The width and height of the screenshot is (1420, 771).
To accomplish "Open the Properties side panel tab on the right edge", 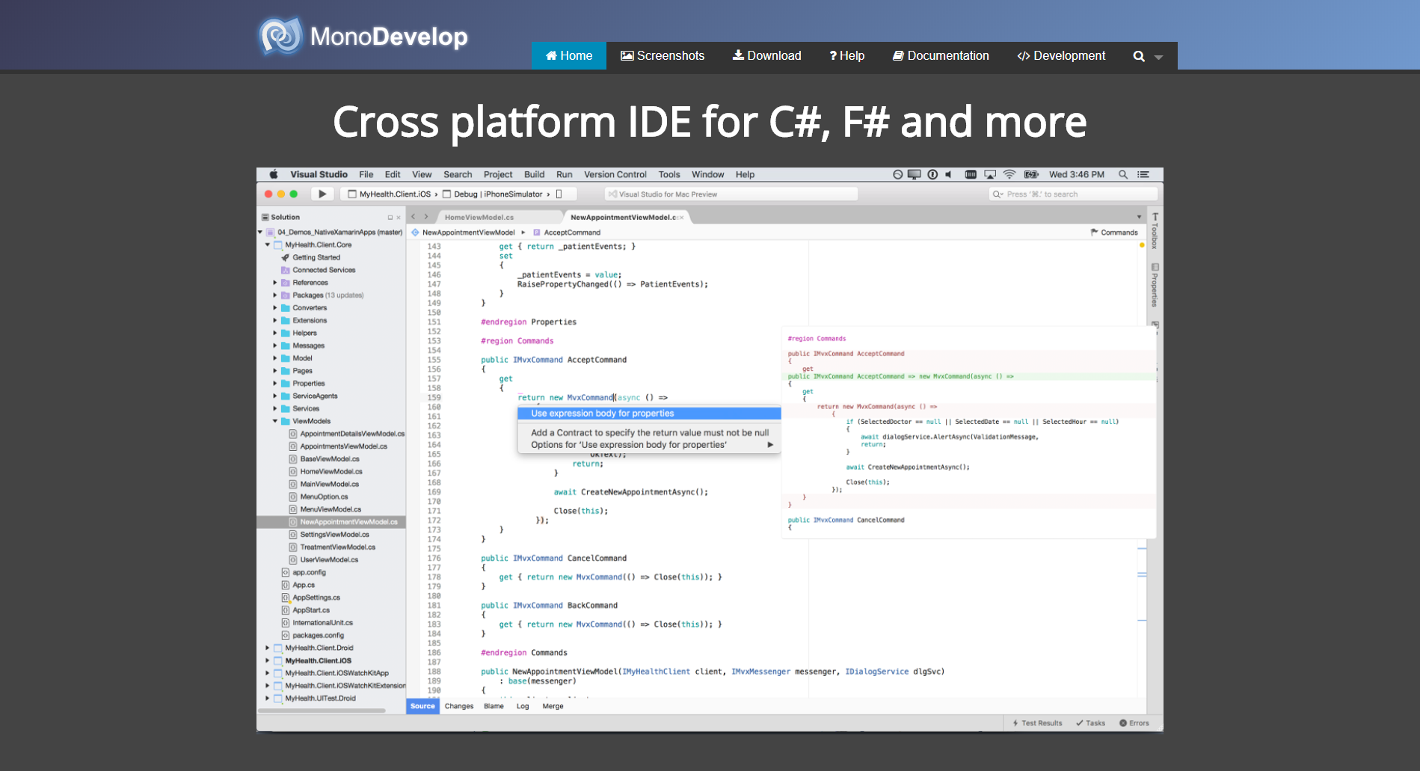I will point(1155,286).
